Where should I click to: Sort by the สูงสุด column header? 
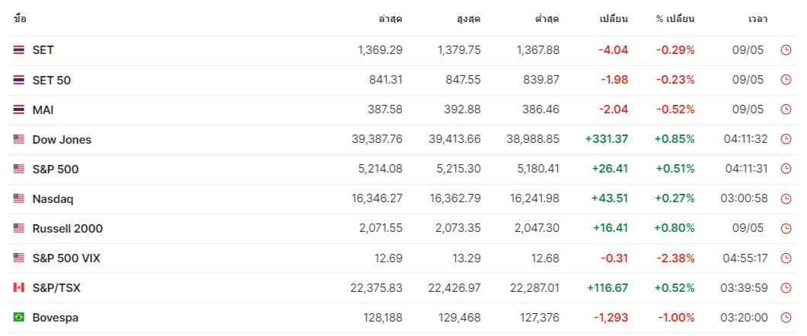[468, 19]
